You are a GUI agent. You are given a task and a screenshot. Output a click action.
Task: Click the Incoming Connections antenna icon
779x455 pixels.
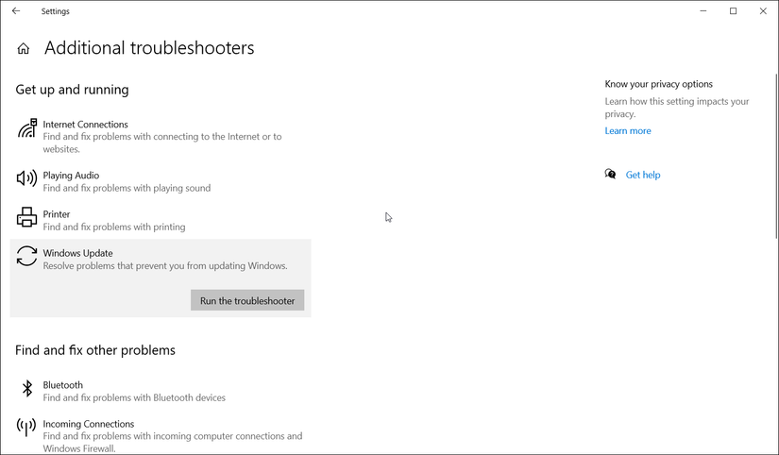point(26,428)
